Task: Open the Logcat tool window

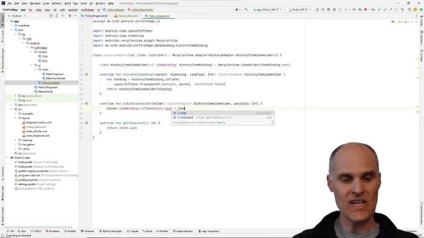Action: 132,231
